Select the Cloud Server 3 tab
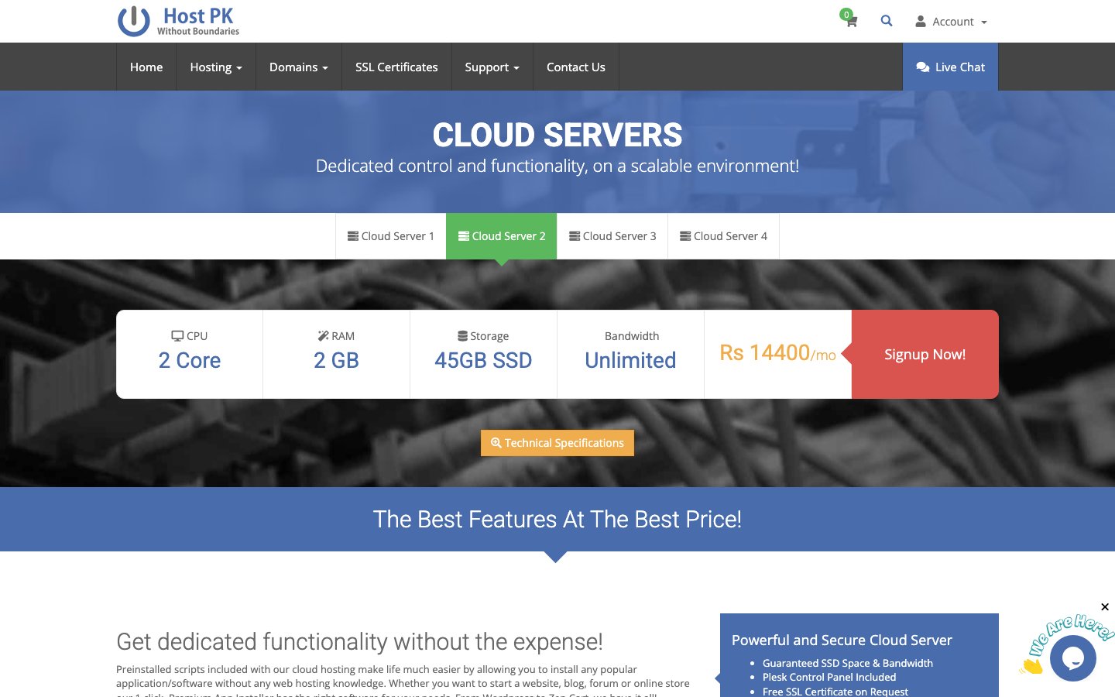The image size is (1115, 697). (612, 236)
